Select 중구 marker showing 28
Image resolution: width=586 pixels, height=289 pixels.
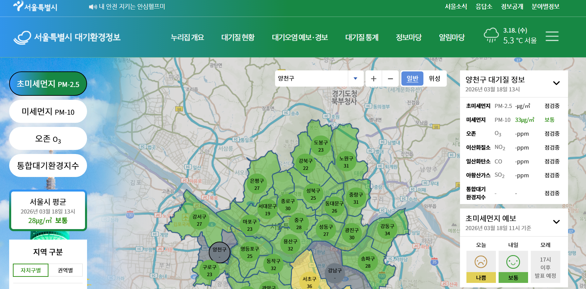click(x=299, y=223)
